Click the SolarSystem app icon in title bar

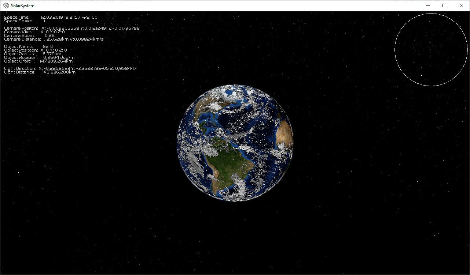(x=6, y=5)
